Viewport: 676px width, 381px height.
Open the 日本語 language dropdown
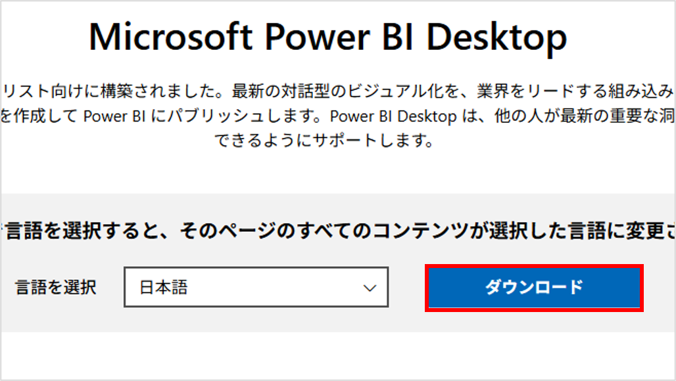pyautogui.click(x=256, y=288)
